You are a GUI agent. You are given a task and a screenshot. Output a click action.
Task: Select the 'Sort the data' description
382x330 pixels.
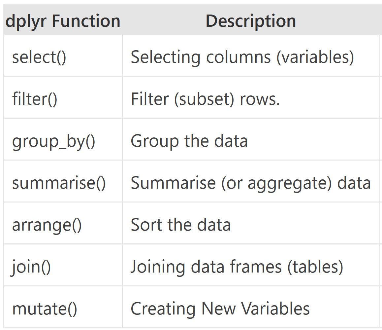[x=180, y=225]
